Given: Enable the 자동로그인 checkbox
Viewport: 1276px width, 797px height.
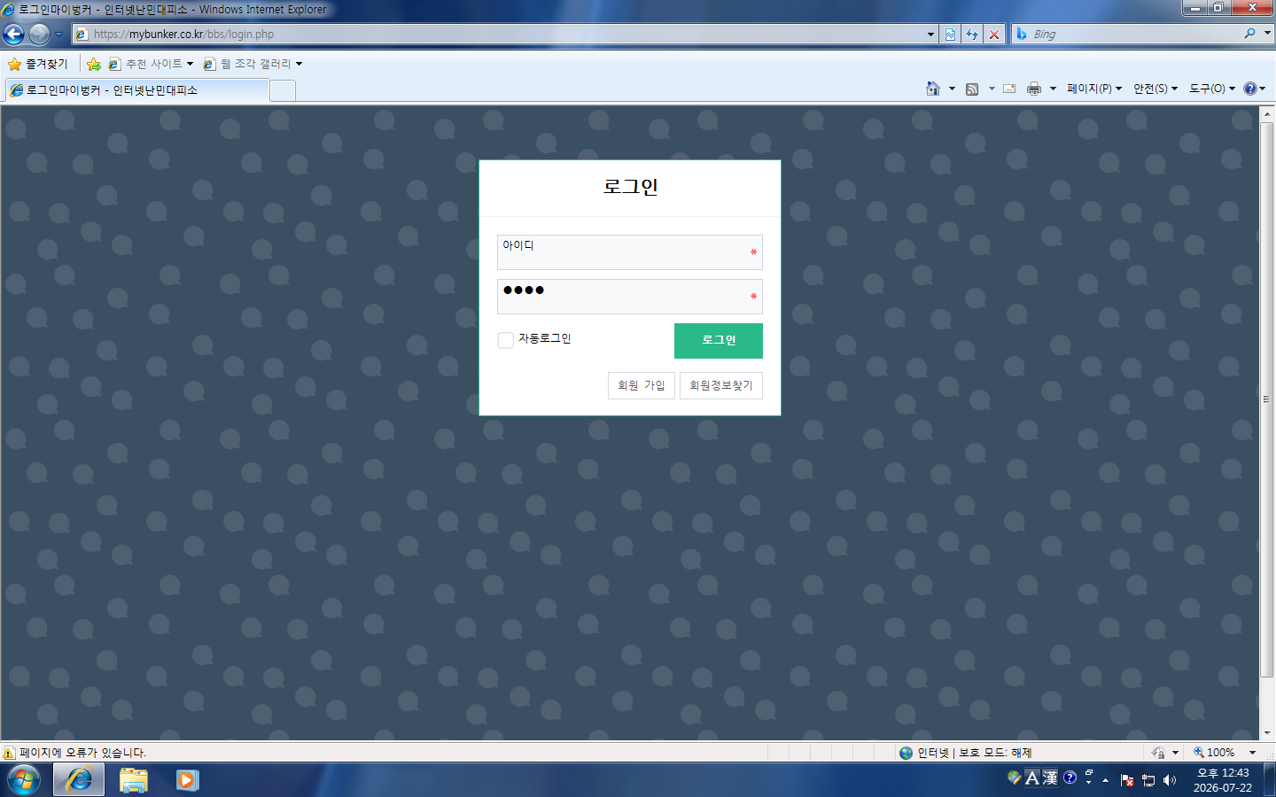Looking at the screenshot, I should (x=505, y=340).
